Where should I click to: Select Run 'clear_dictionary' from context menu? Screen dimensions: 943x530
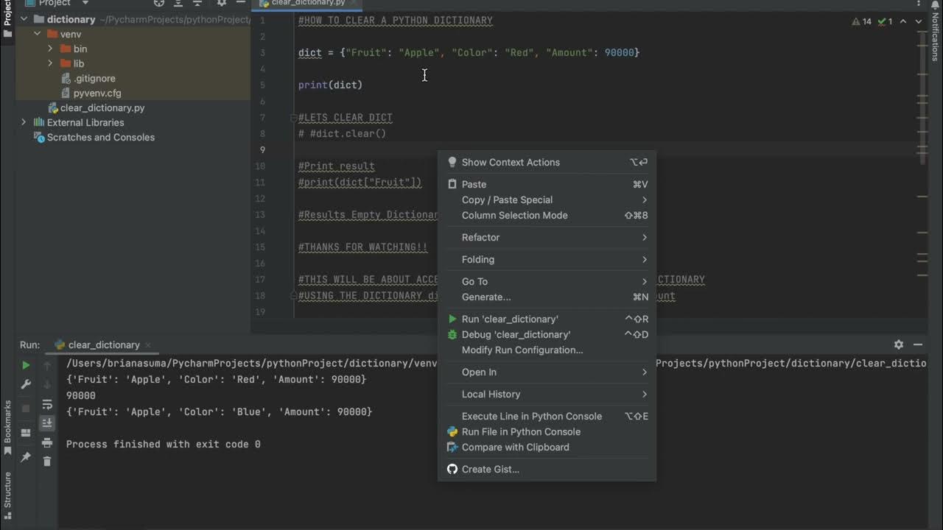click(x=510, y=319)
